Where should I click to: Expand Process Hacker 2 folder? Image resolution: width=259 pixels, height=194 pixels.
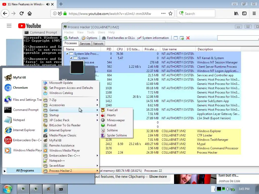pyautogui.click(x=71, y=171)
